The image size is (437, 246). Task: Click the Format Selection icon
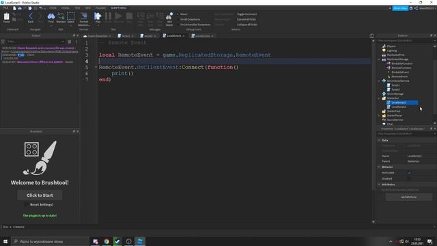(x=83, y=16)
